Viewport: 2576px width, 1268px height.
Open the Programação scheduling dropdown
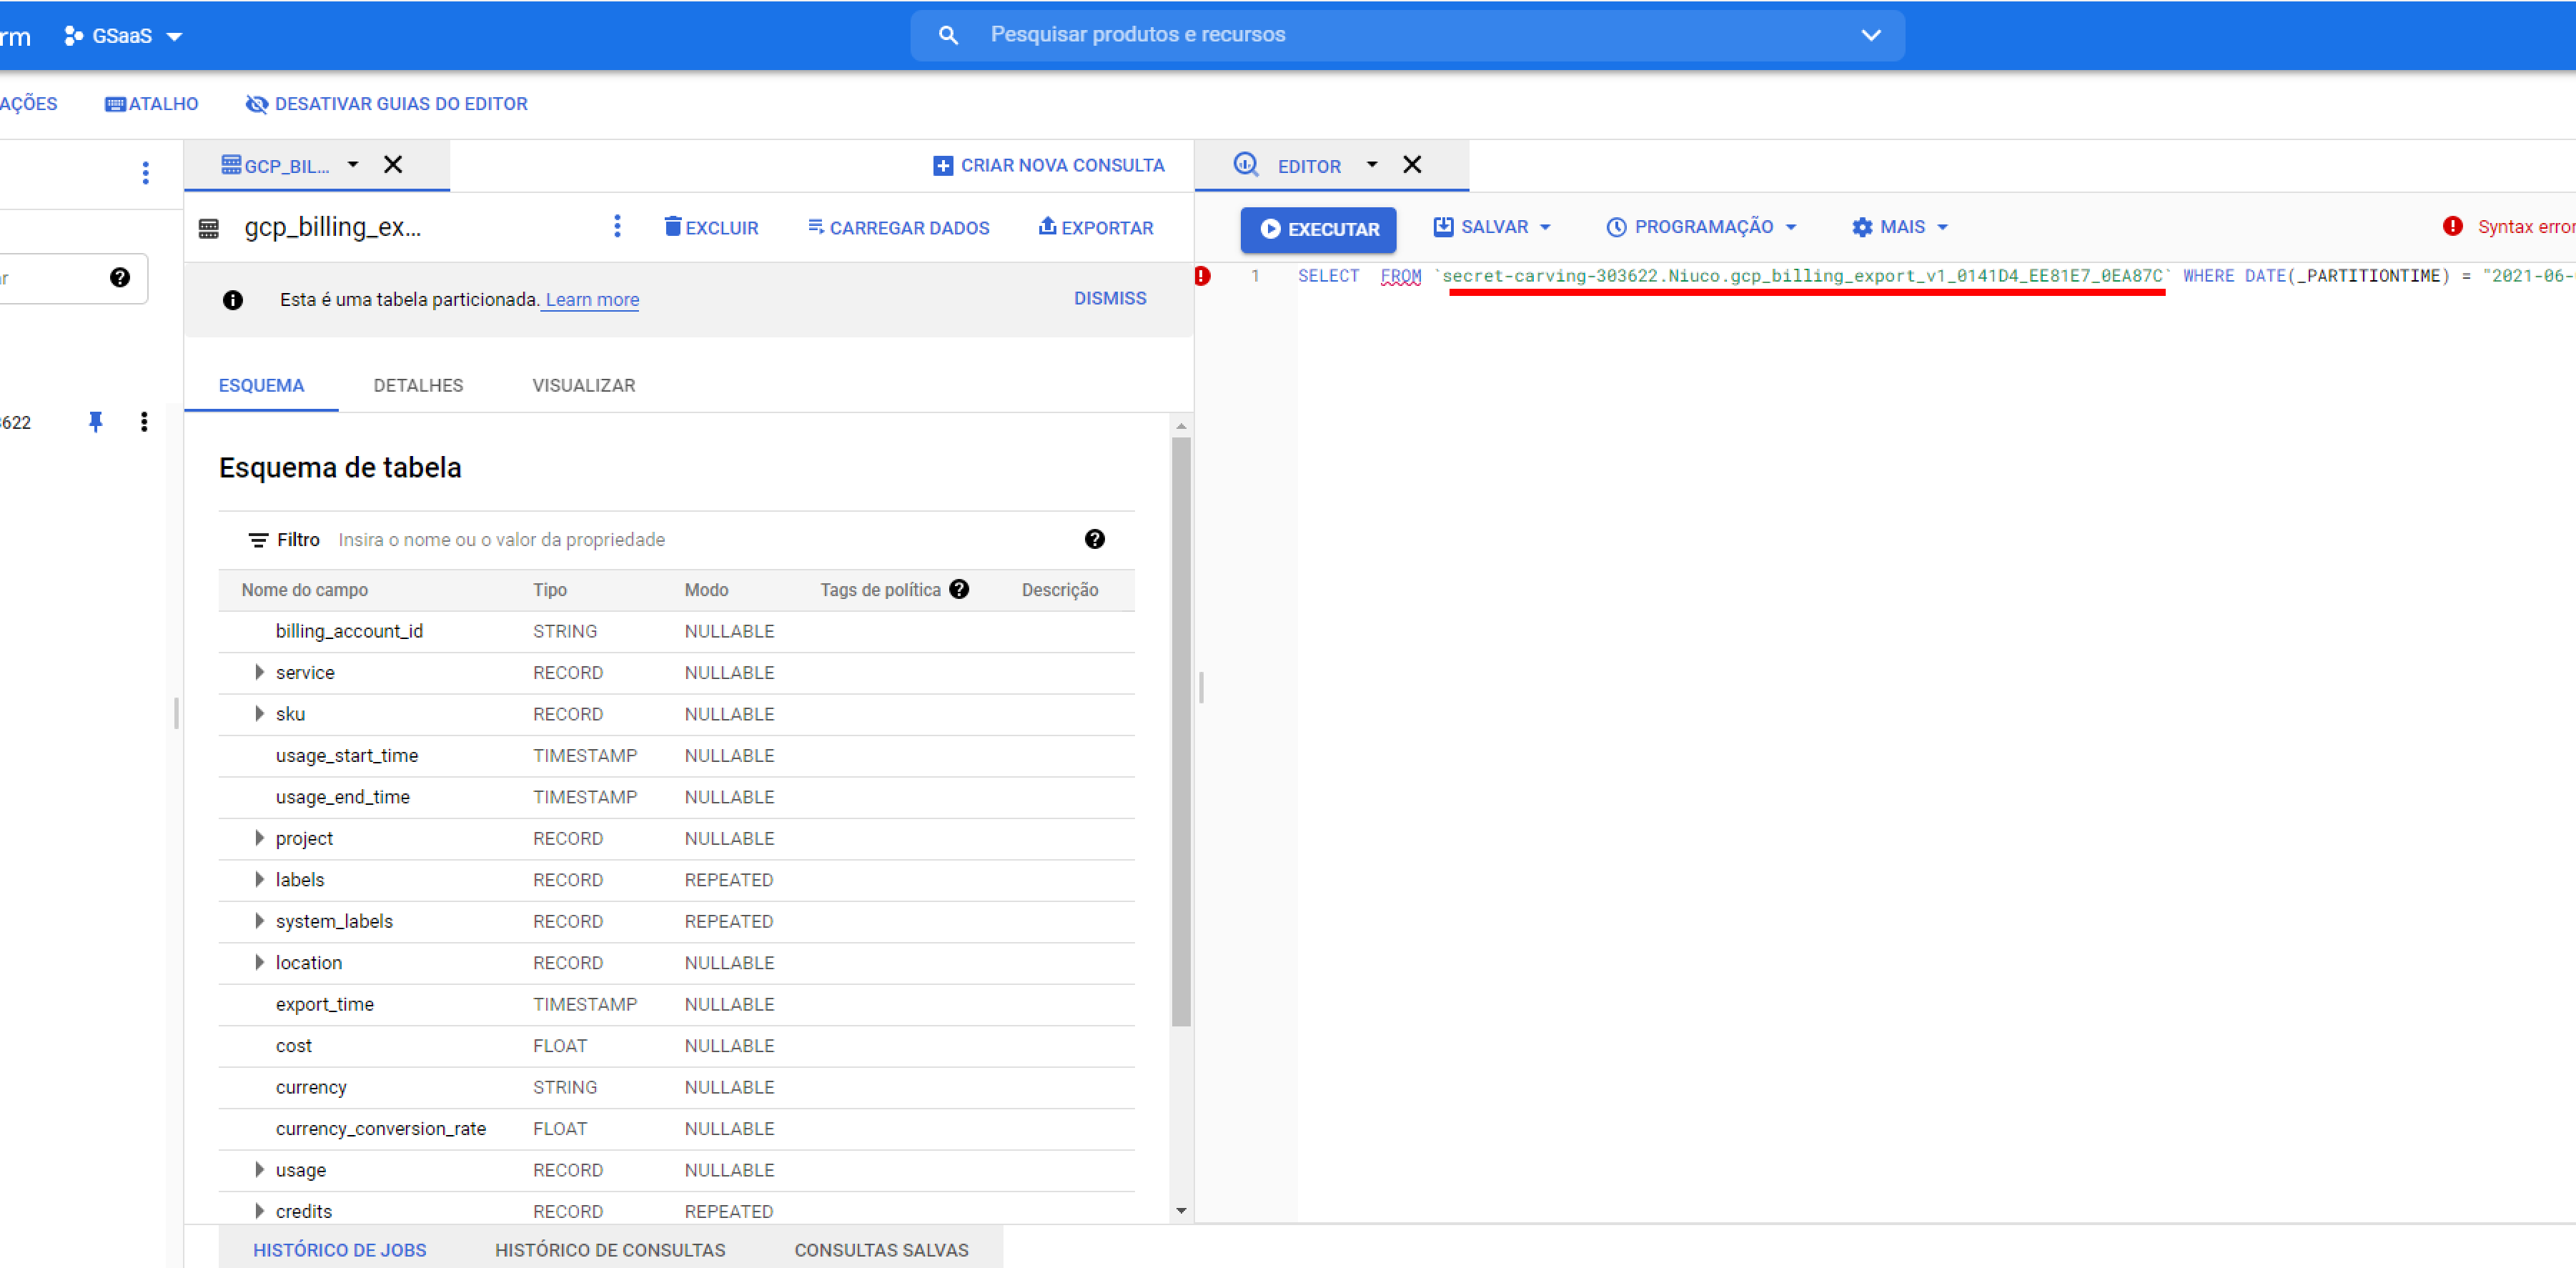click(x=1702, y=227)
